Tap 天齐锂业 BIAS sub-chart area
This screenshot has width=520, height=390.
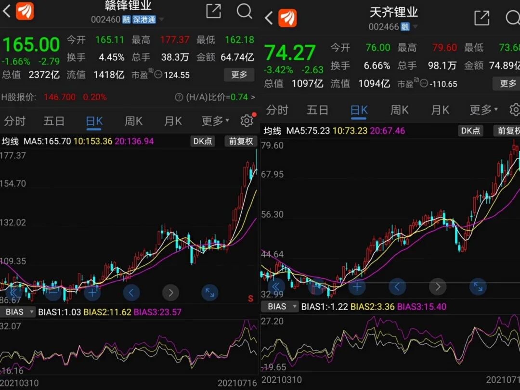pos(390,343)
